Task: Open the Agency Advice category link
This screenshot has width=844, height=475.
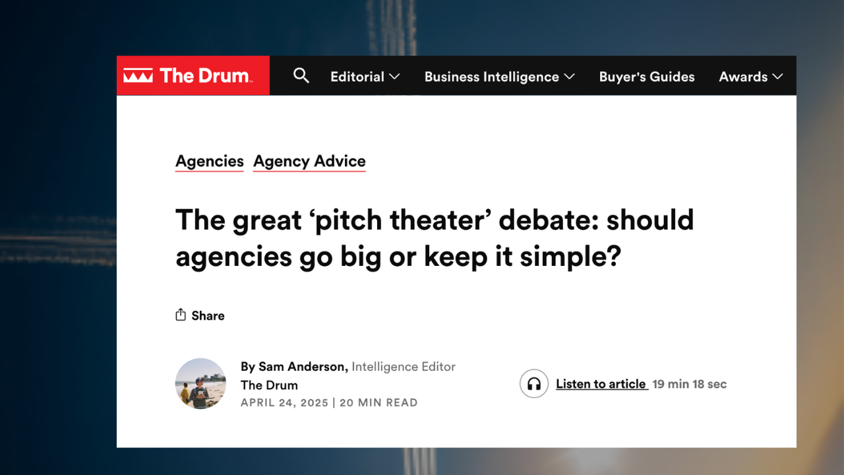Action: point(309,161)
